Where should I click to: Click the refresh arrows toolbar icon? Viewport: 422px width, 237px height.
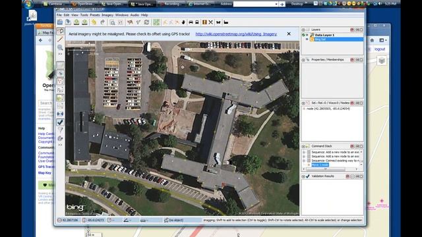tap(146, 22)
